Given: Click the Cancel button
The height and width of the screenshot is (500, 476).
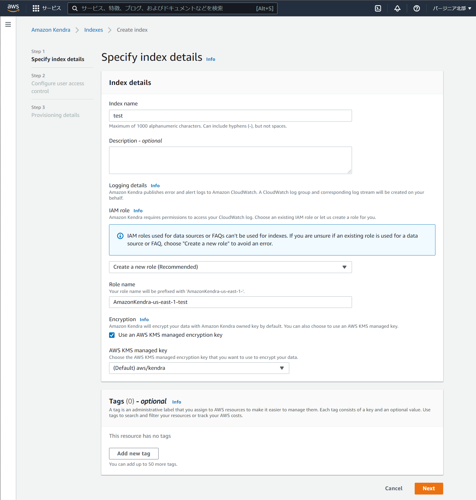Looking at the screenshot, I should click(394, 488).
